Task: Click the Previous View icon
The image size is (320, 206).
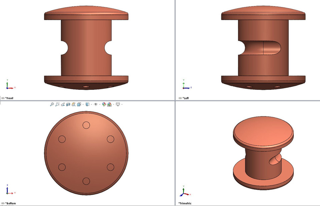Action: click(63, 104)
